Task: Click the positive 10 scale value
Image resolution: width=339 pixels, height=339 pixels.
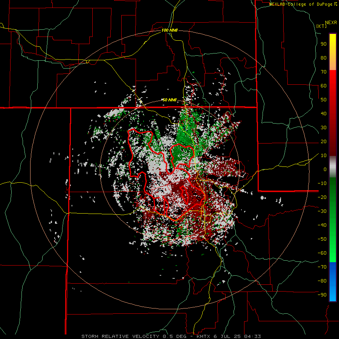Action: pos(324,156)
